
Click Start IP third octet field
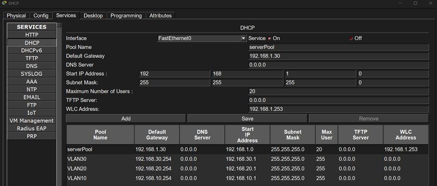[320, 74]
